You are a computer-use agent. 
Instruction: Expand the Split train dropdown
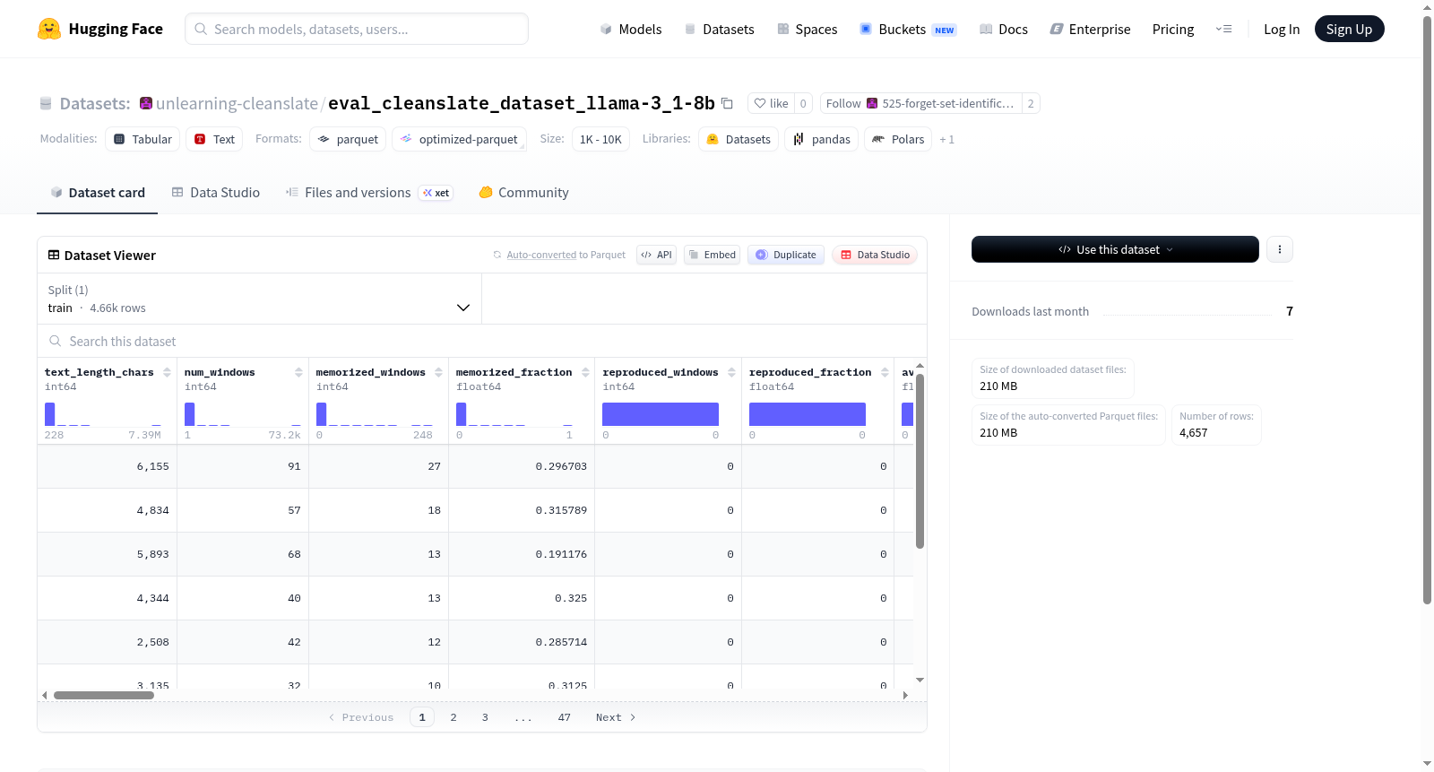pos(260,299)
